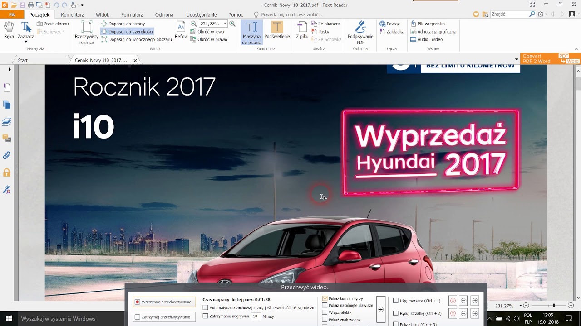Viewport: 581px width, 326px height.
Task: Open file from quick access toolbar
Action: point(14,5)
